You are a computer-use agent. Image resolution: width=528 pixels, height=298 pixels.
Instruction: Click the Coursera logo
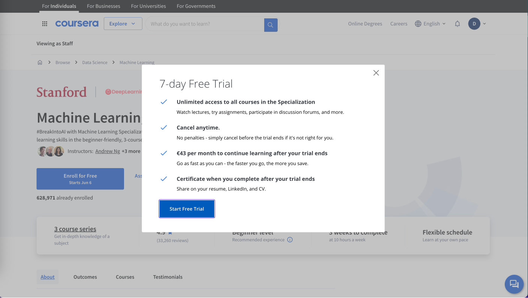(x=77, y=24)
